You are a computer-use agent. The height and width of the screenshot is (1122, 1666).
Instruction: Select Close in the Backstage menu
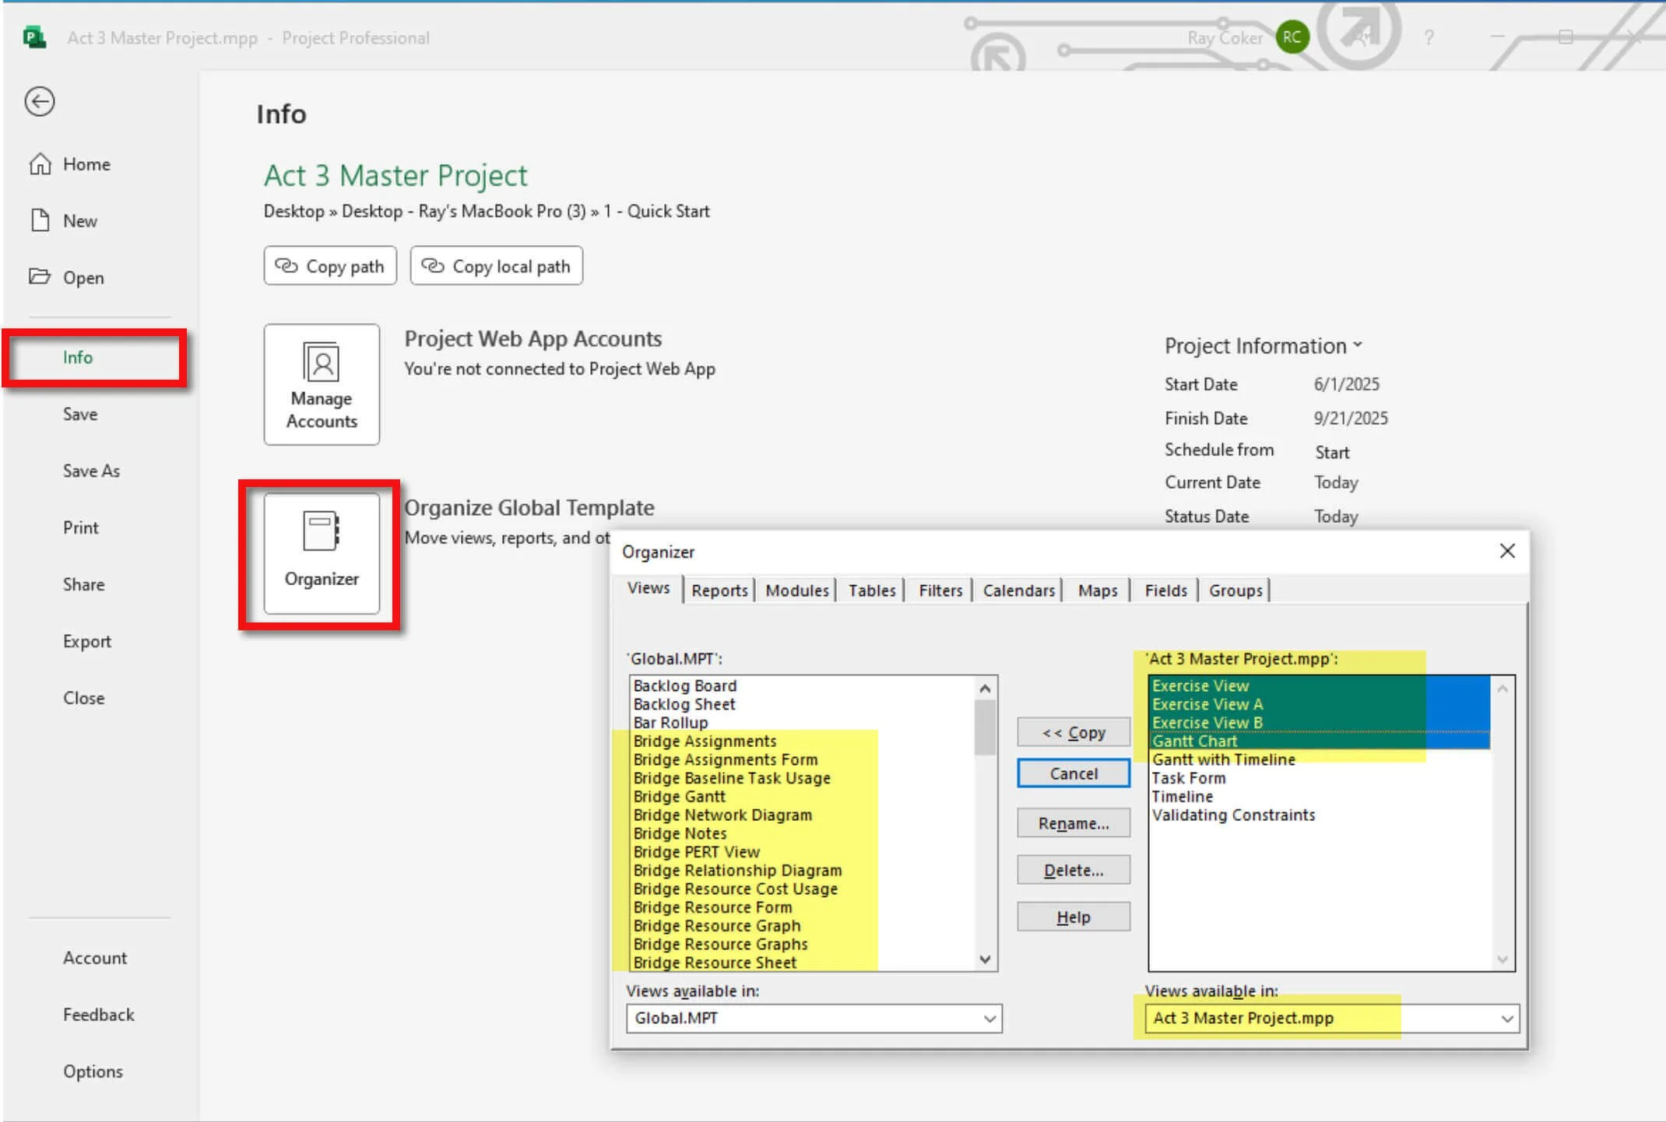click(83, 698)
